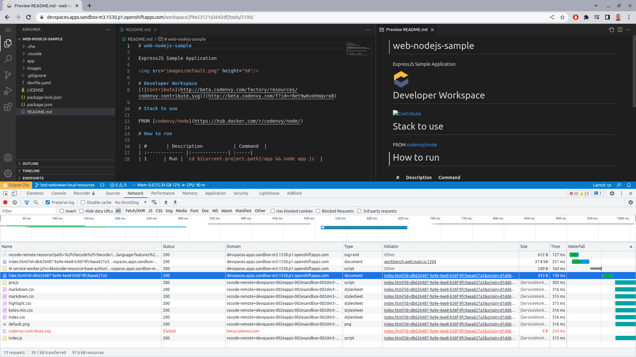Click the waterfall bar for index.html row

coord(580,262)
